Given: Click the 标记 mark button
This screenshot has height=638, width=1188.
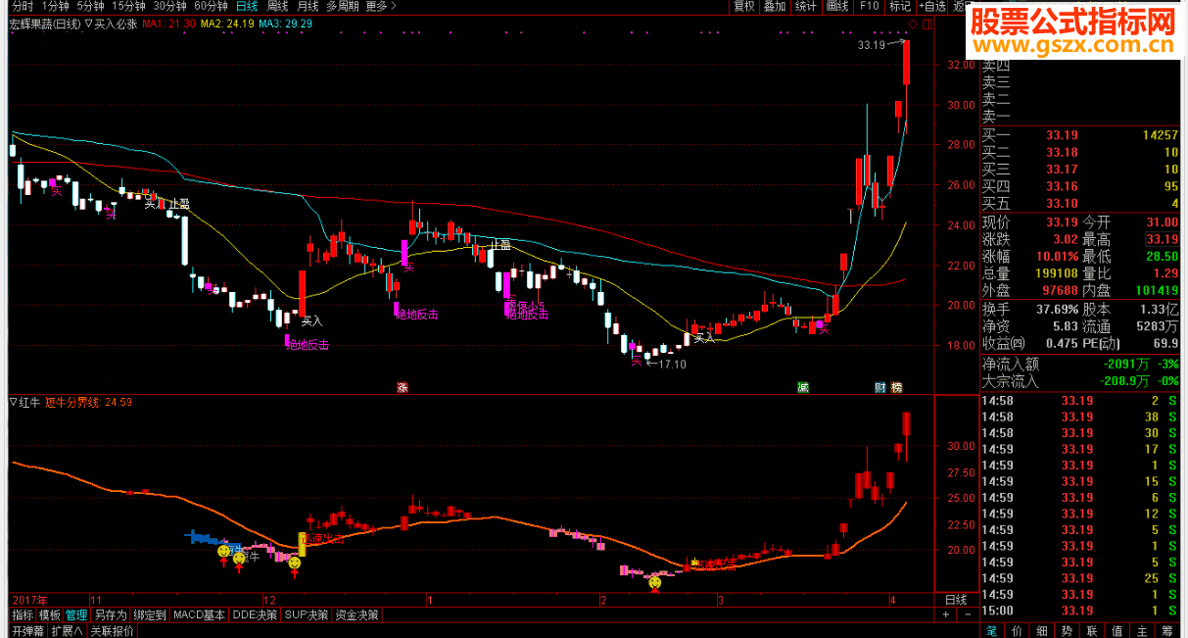Looking at the screenshot, I should tap(899, 6).
